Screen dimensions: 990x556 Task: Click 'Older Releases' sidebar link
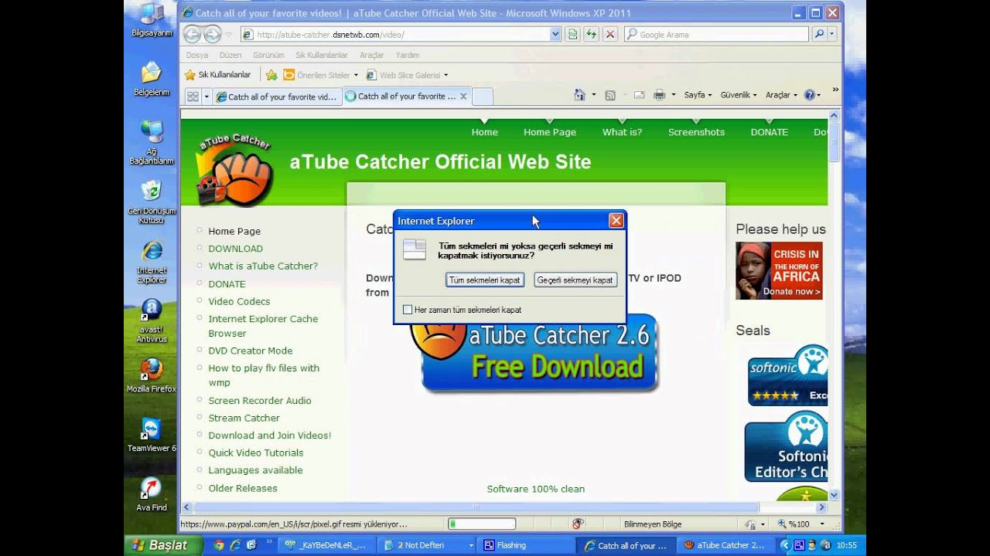pyautogui.click(x=242, y=488)
